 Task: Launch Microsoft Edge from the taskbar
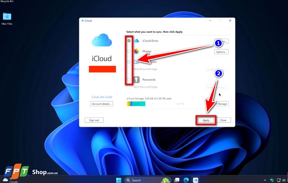(x=186, y=180)
